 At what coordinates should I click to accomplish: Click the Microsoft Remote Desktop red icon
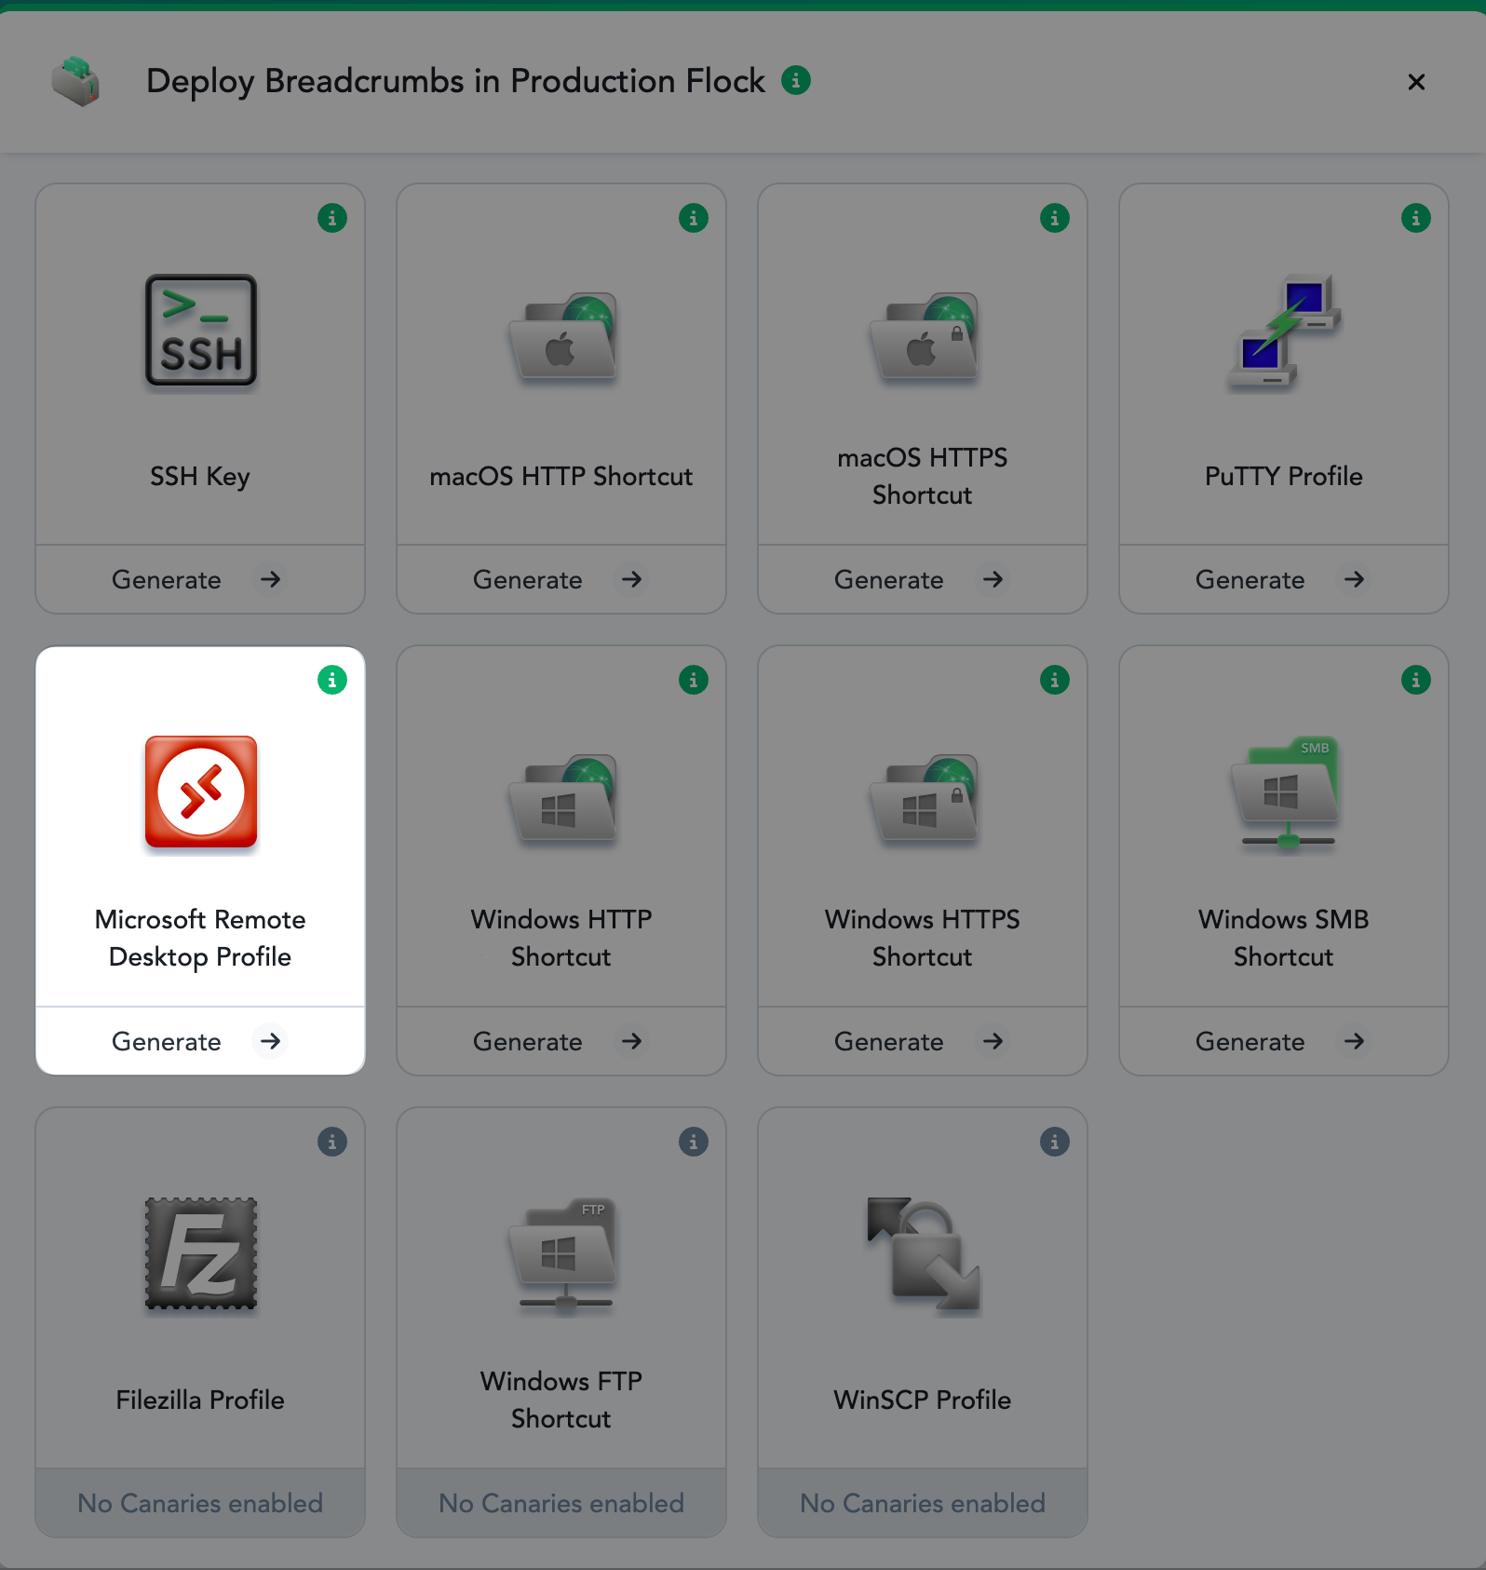pos(200,792)
